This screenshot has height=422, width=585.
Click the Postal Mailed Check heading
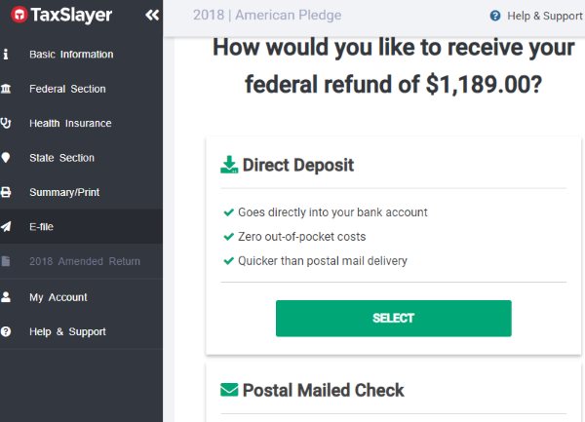click(x=323, y=390)
